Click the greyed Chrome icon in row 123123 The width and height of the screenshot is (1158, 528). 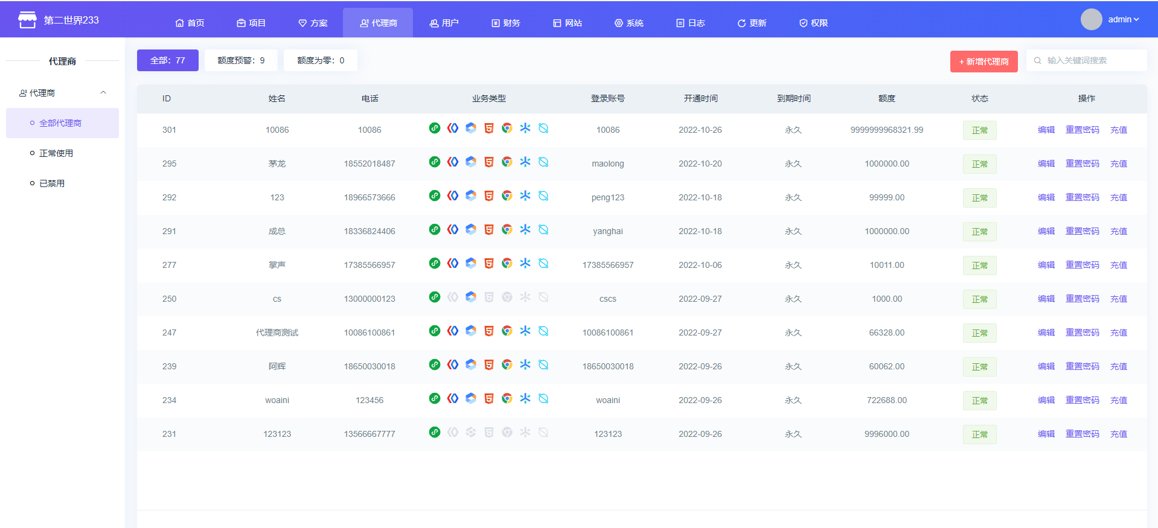click(507, 432)
